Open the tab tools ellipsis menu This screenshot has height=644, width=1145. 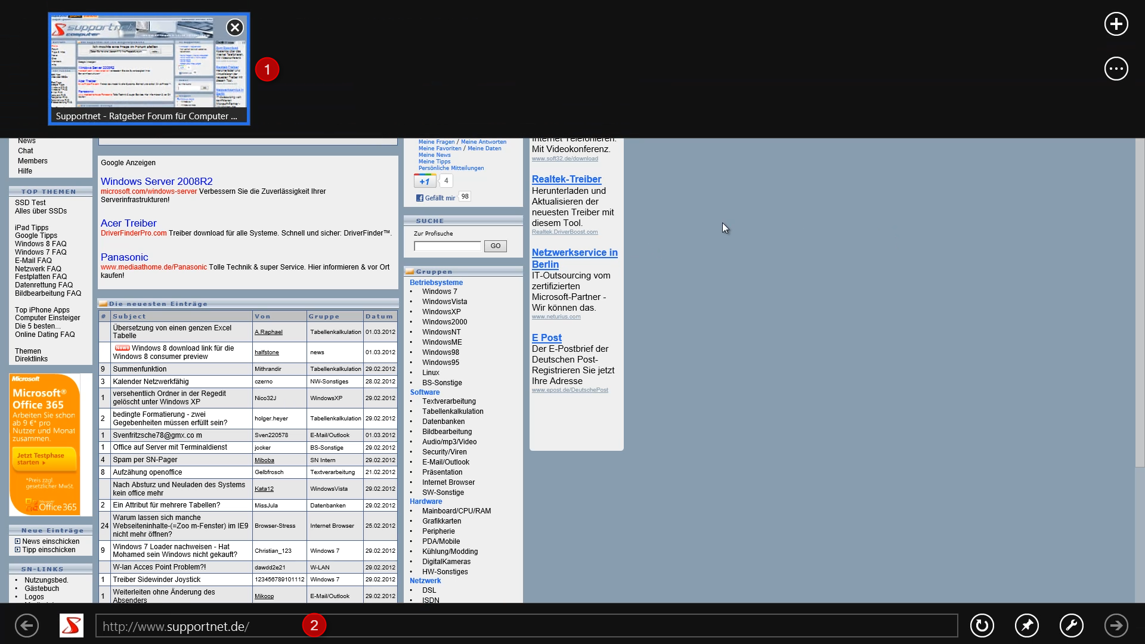(x=1116, y=69)
